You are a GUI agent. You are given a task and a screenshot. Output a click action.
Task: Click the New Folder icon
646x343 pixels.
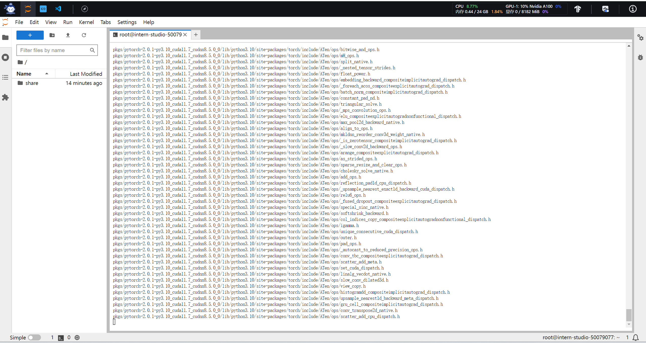click(x=52, y=35)
